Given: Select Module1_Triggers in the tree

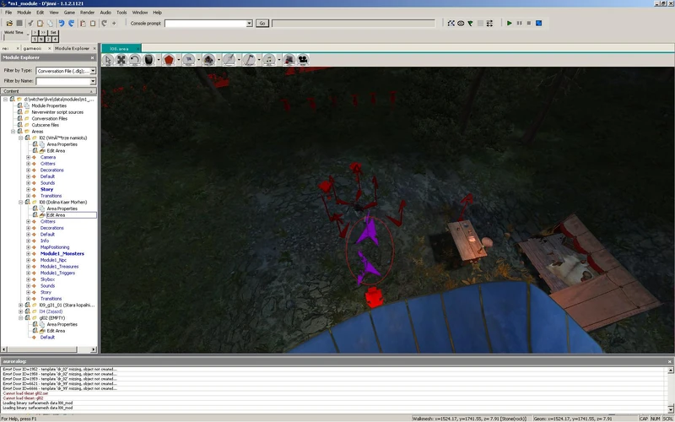Looking at the screenshot, I should (x=57, y=273).
